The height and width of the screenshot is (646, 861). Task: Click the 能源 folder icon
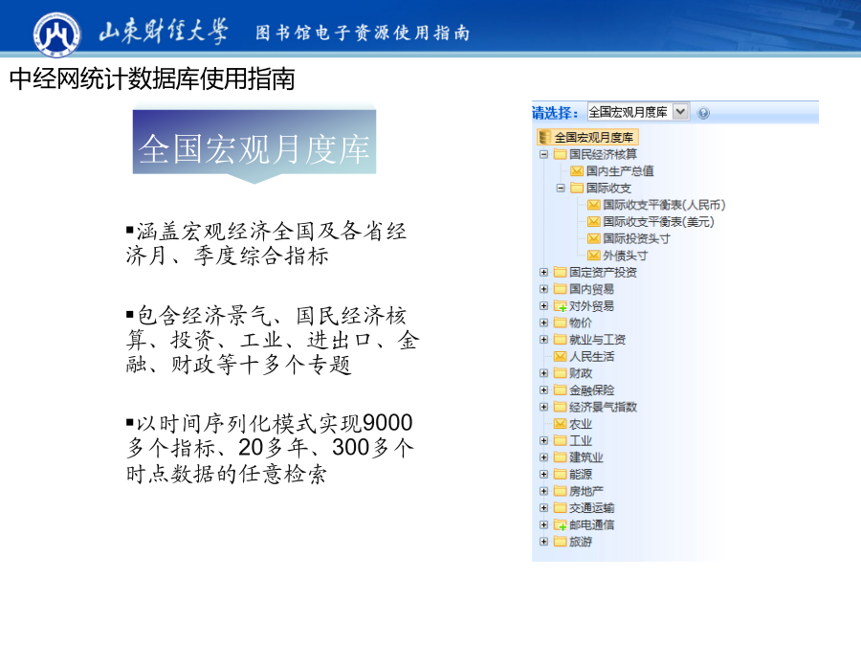[x=560, y=474]
